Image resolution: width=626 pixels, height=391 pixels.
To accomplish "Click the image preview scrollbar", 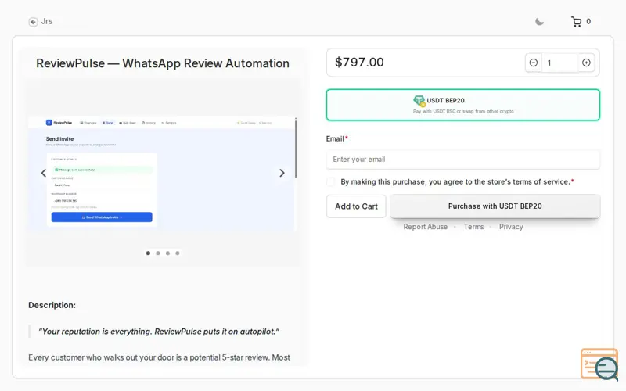I will pos(296,148).
